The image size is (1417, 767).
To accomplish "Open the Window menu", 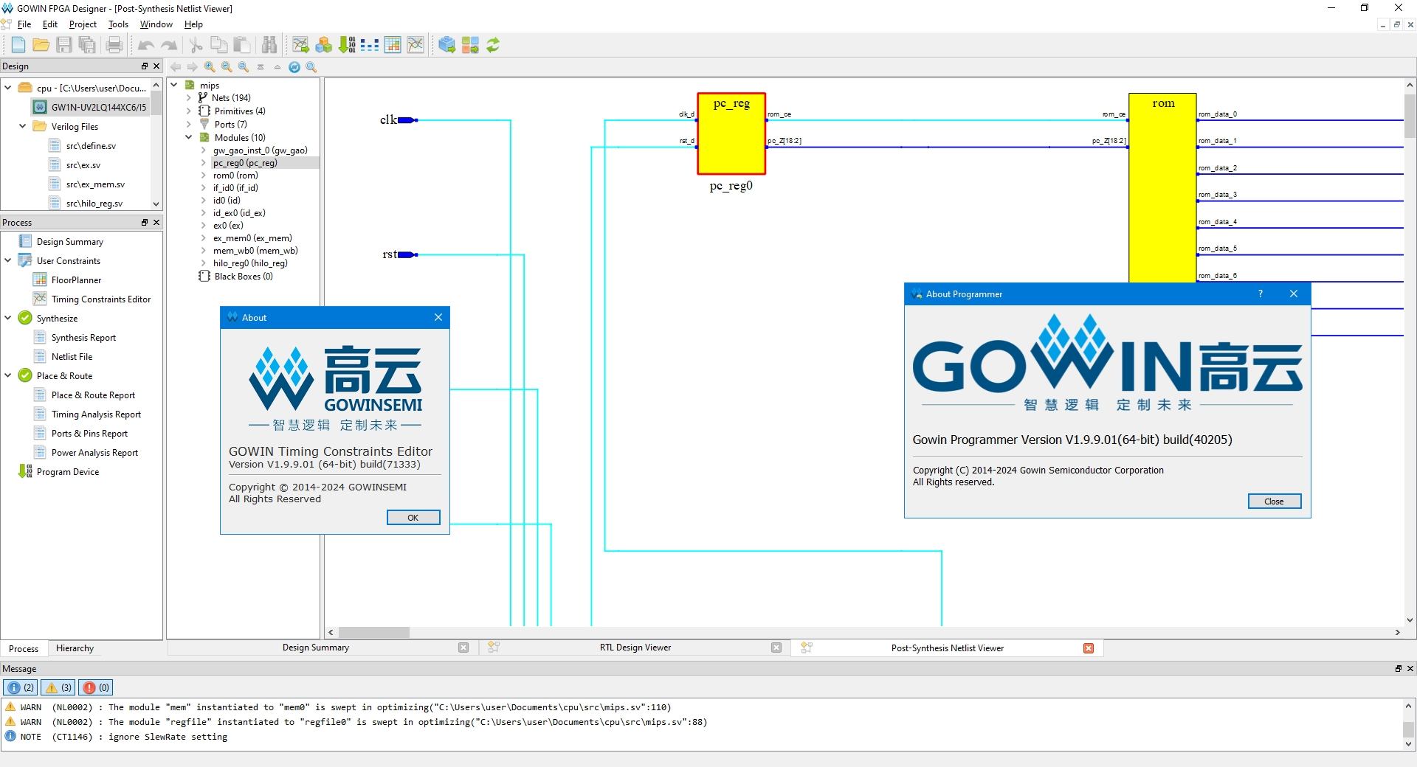I will click(156, 24).
